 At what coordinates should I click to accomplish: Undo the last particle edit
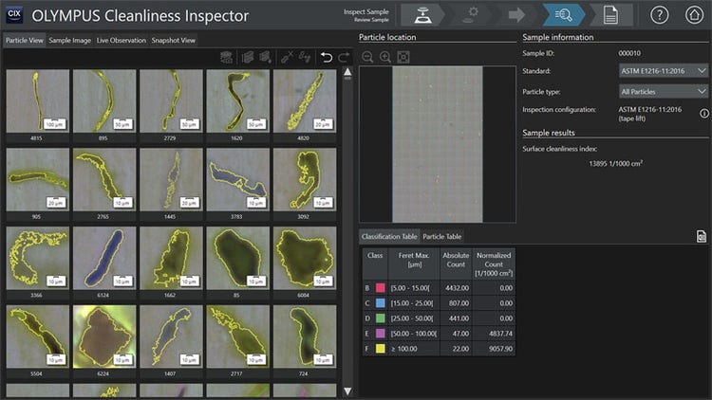point(327,58)
